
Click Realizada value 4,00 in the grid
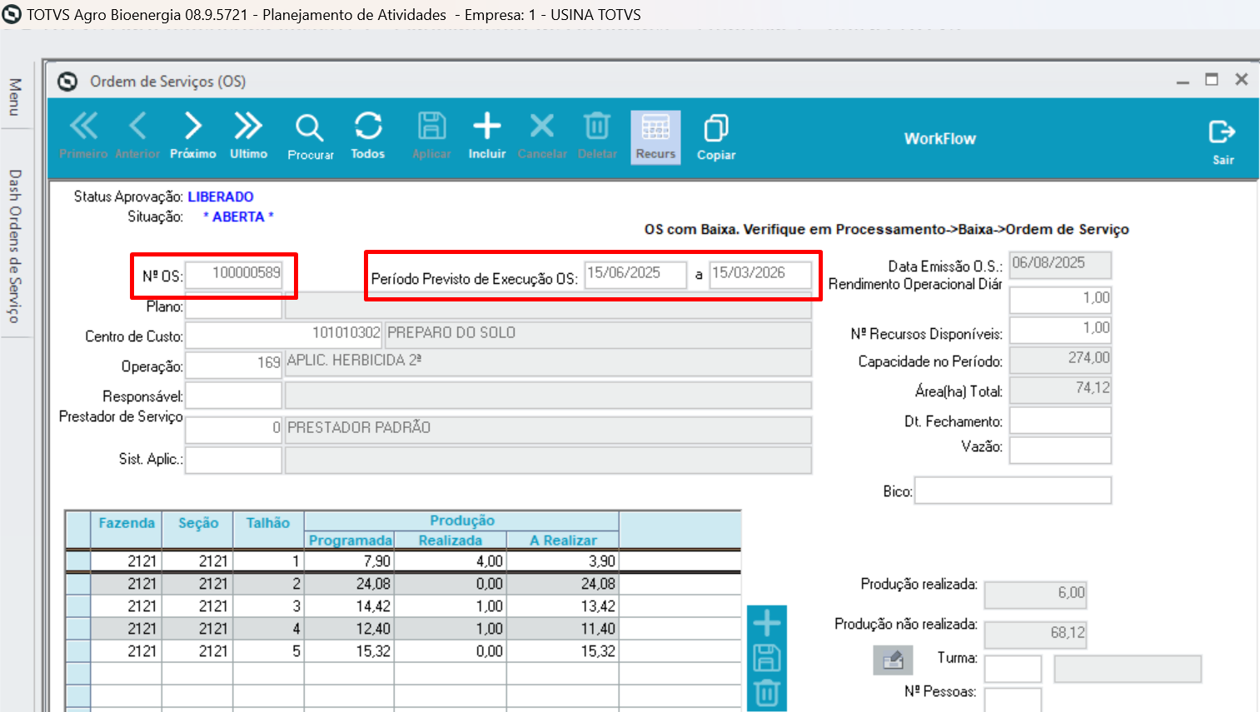pyautogui.click(x=451, y=561)
